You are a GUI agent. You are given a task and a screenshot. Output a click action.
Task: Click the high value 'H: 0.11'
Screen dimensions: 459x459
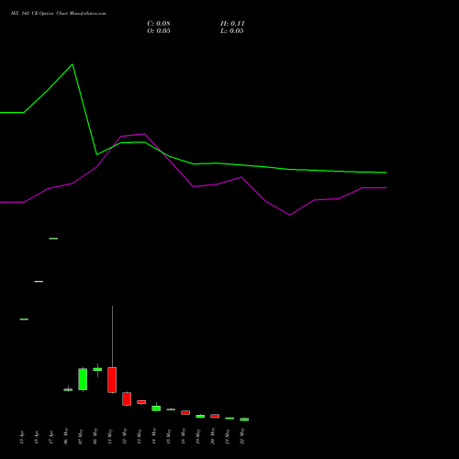(x=232, y=24)
